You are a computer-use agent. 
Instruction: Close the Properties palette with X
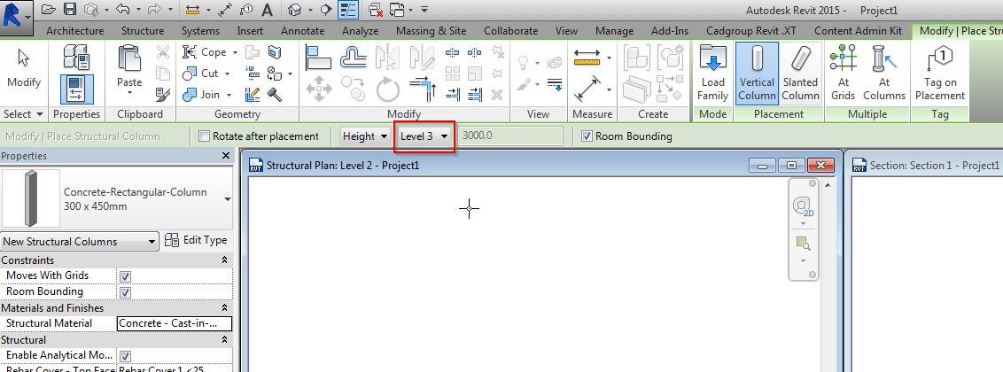(226, 156)
